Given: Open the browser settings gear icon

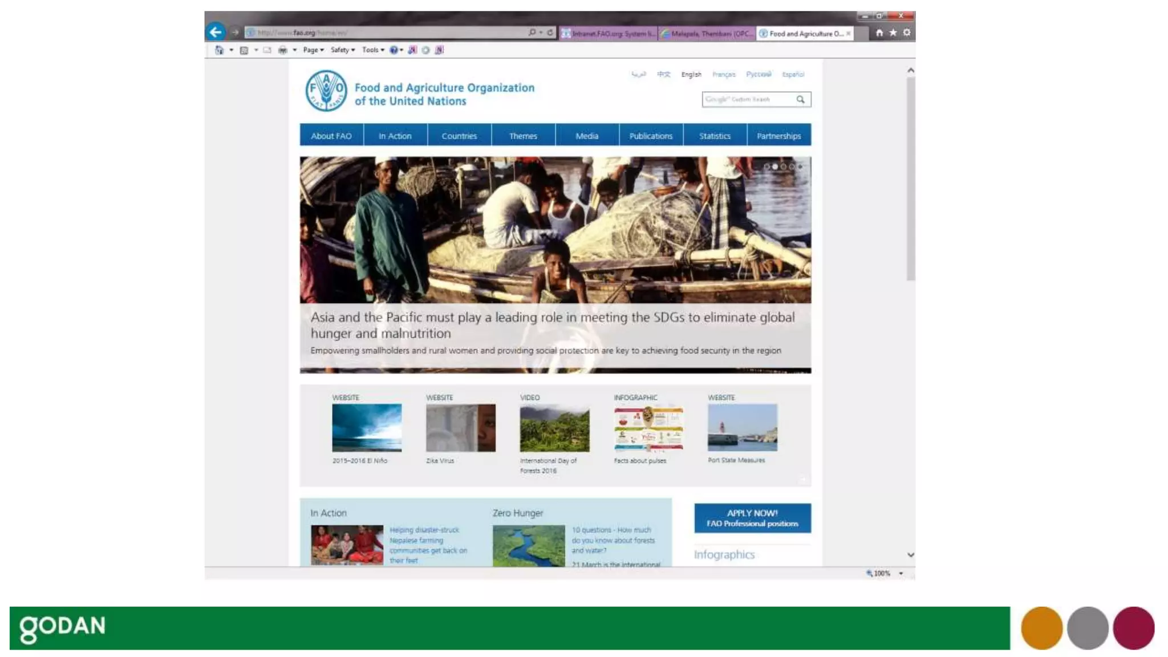Looking at the screenshot, I should click(x=907, y=33).
